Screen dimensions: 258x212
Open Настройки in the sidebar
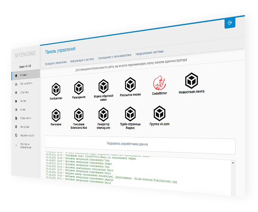(25, 127)
